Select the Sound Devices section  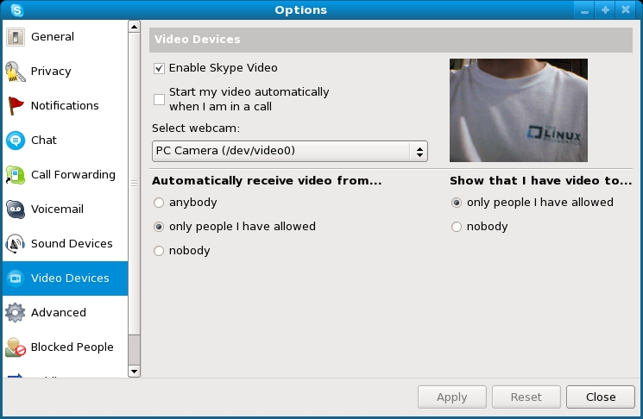(66, 244)
